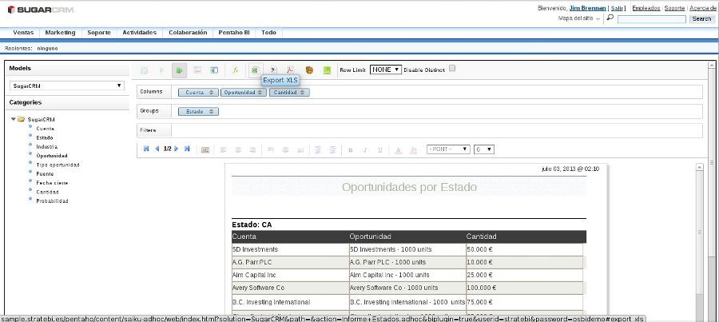The width and height of the screenshot is (719, 322).
Task: Collapse the SugarCRM category folder
Action: (x=14, y=119)
